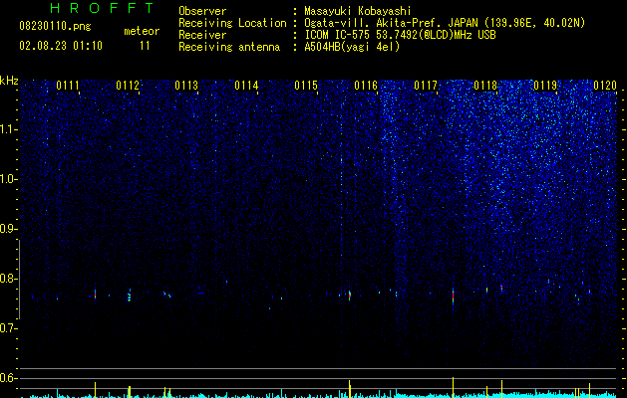Click the 0.8 kHz axis label
This screenshot has height=398, width=627.
8,279
